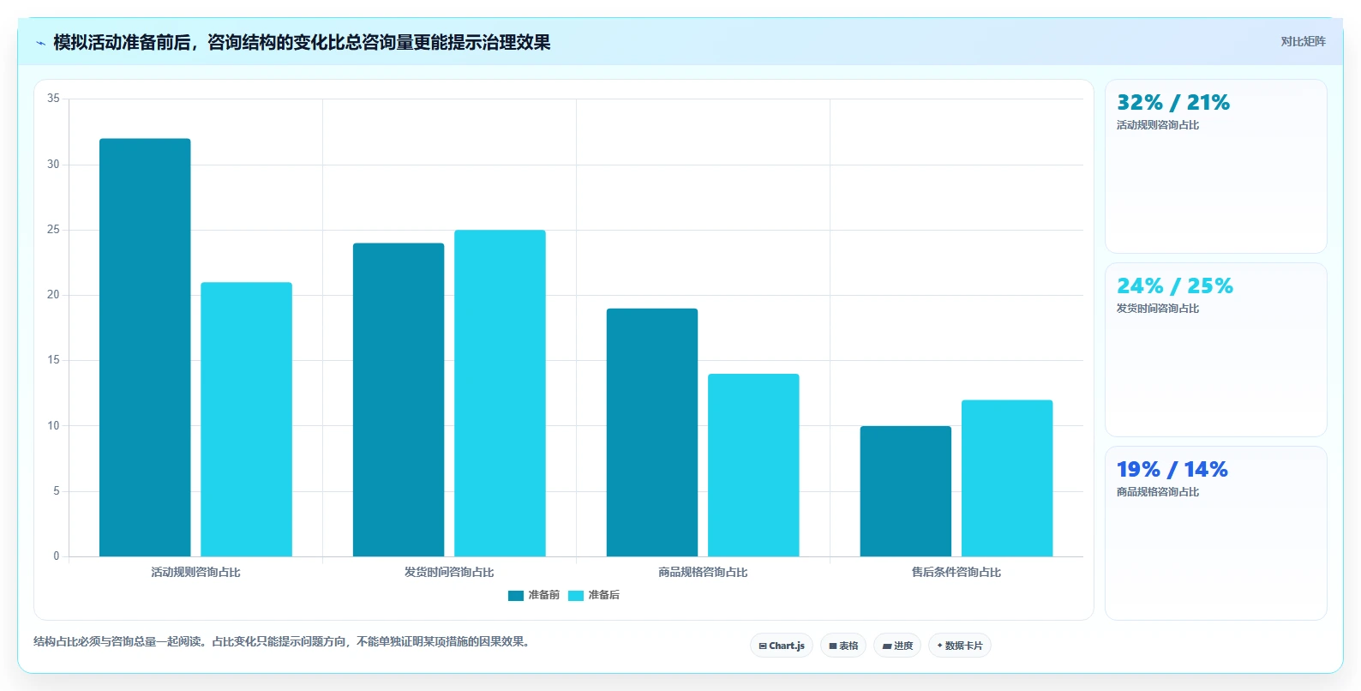The image size is (1361, 691).
Task: Select the 24% / 25% stat card value
Action: (1175, 286)
